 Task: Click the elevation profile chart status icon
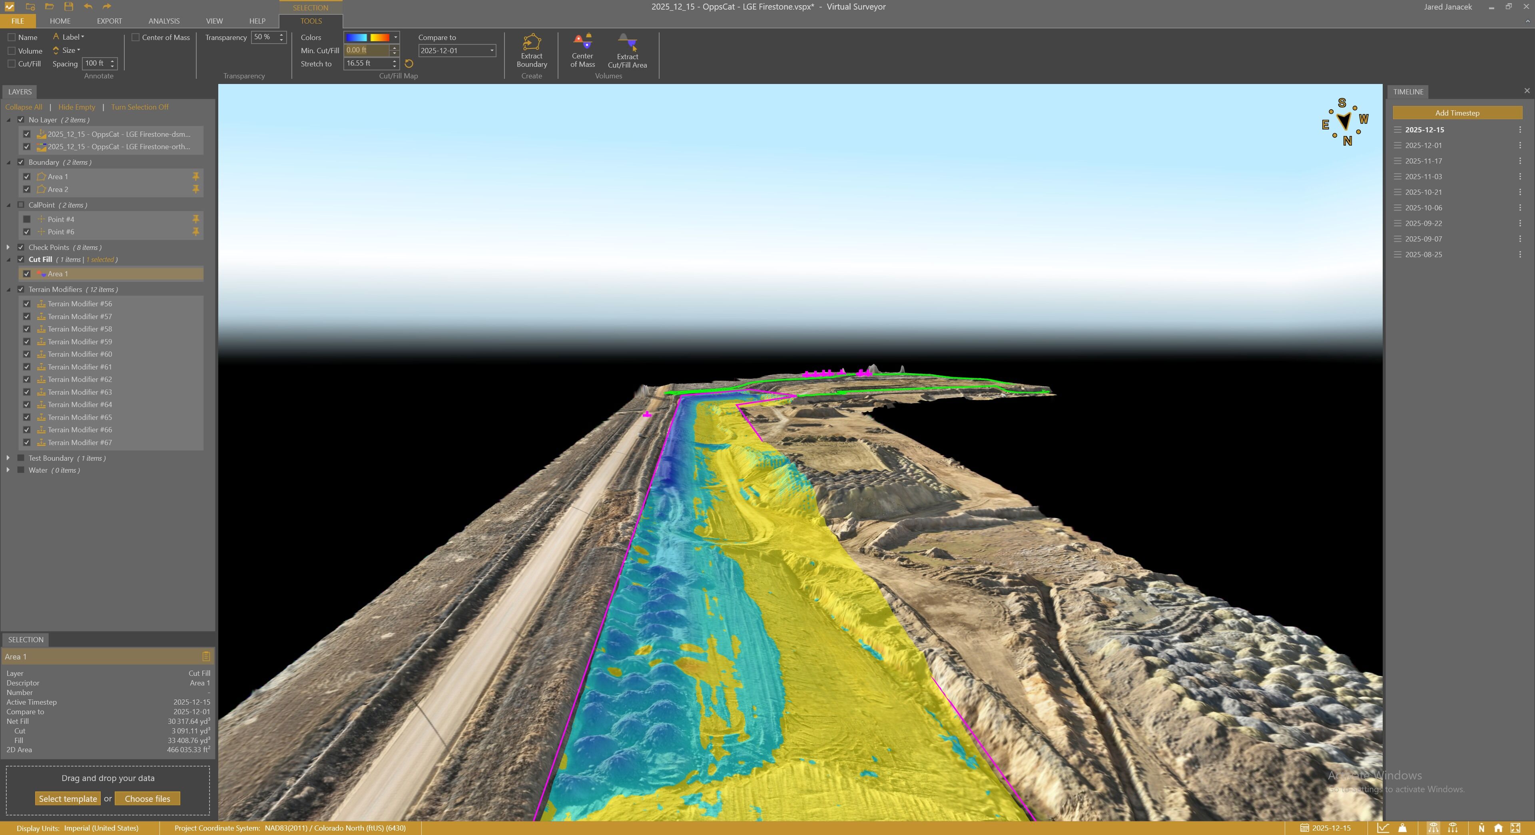pyautogui.click(x=1383, y=828)
